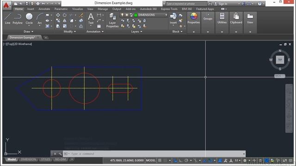Click the DIMENSIONS layer green color swatch

(136, 15)
